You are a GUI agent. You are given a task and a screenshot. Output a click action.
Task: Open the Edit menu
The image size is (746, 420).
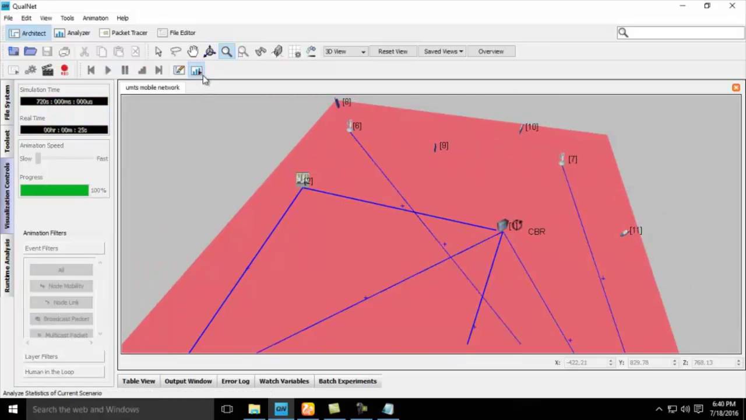[26, 18]
